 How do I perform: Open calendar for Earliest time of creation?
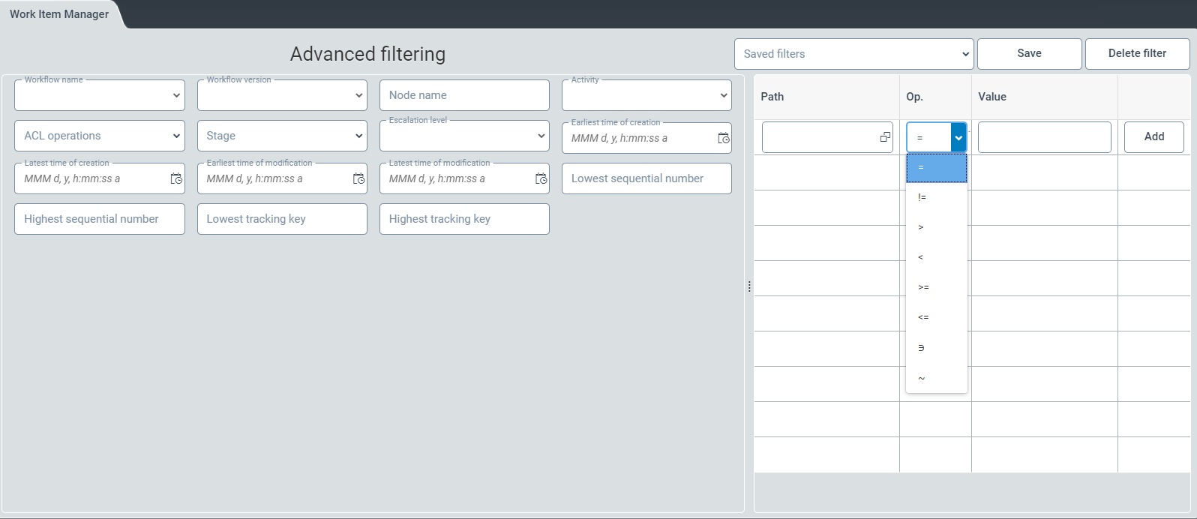723,138
